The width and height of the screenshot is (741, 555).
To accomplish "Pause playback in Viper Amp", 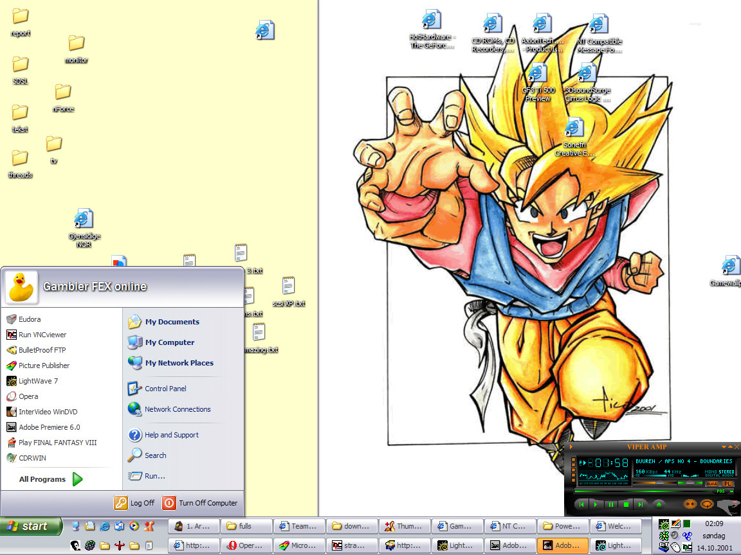I will [611, 504].
